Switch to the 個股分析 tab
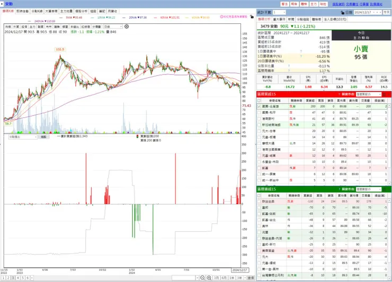392x282 pixels. click(x=81, y=11)
